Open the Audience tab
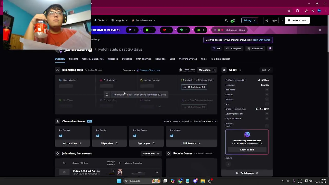Viewport: 329px width, 185px height. click(x=113, y=59)
